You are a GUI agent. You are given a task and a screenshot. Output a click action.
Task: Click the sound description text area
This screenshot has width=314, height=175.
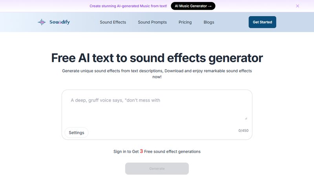click(x=157, y=108)
